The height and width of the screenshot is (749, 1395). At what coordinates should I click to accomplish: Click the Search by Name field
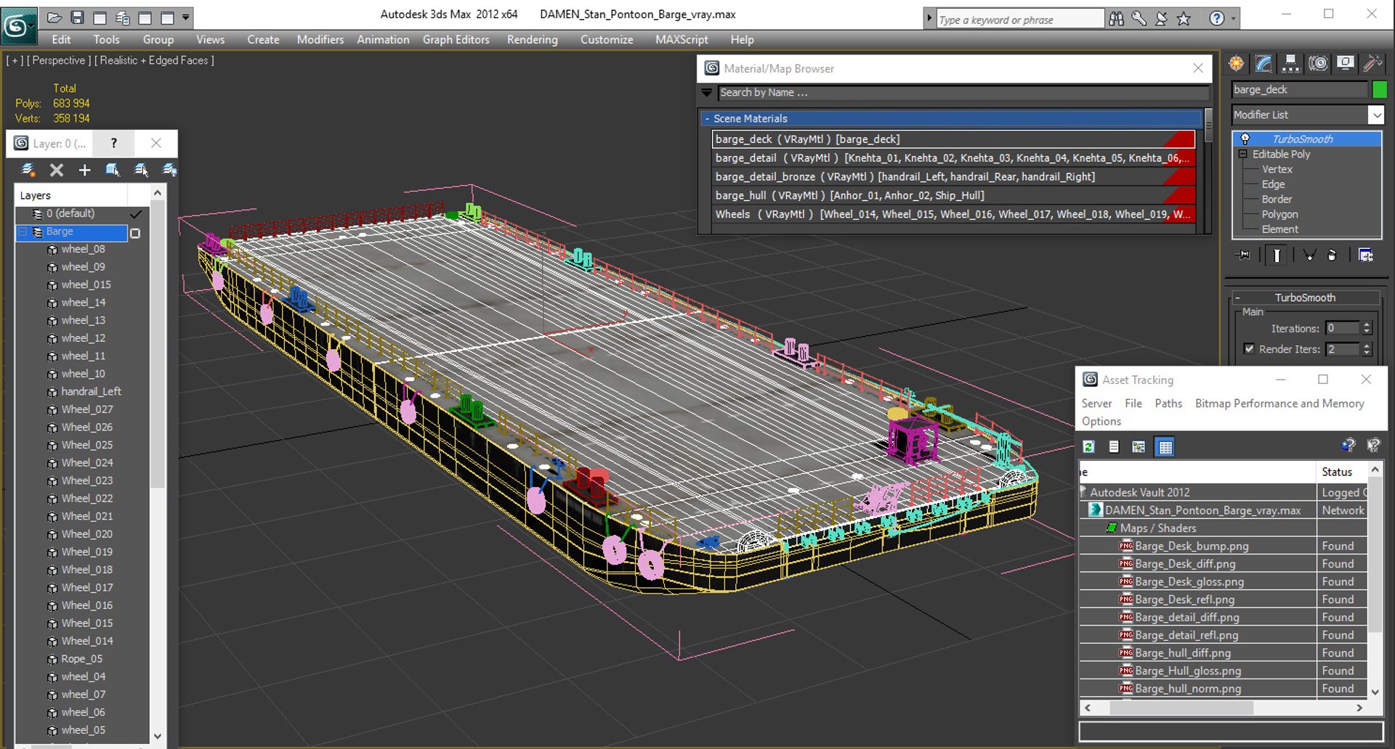(x=963, y=92)
